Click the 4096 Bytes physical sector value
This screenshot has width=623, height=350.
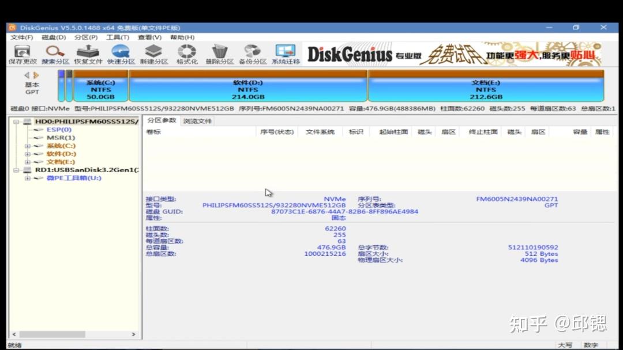[x=539, y=260]
